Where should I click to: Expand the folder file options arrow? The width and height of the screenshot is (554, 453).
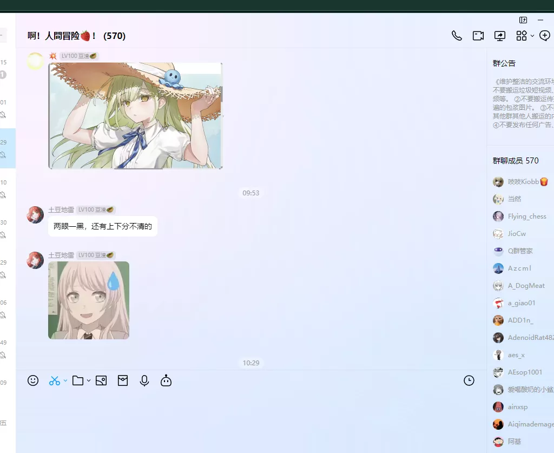pos(89,380)
